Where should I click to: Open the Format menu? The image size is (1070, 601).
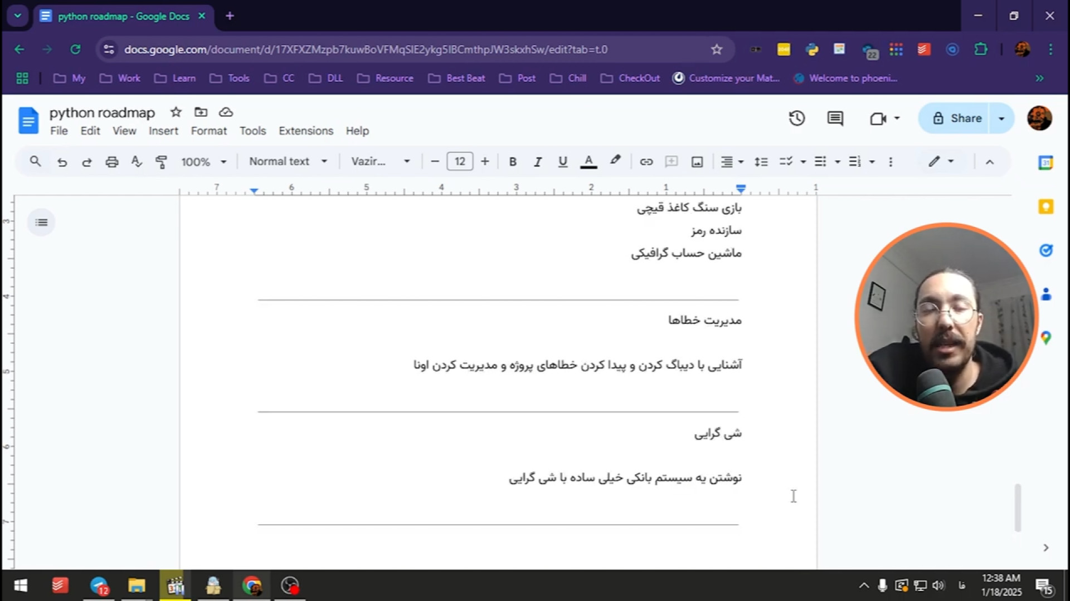click(x=208, y=131)
